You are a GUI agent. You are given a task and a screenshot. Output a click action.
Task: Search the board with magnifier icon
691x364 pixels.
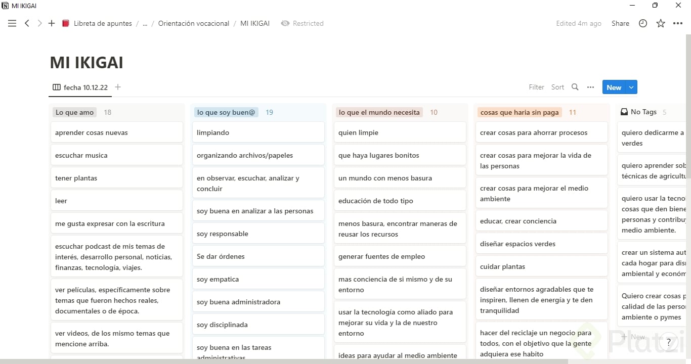pyautogui.click(x=575, y=87)
